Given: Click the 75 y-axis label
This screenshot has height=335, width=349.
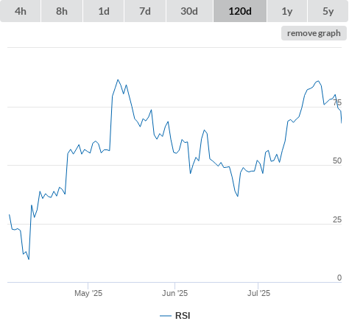Looking at the screenshot, I should (337, 102).
